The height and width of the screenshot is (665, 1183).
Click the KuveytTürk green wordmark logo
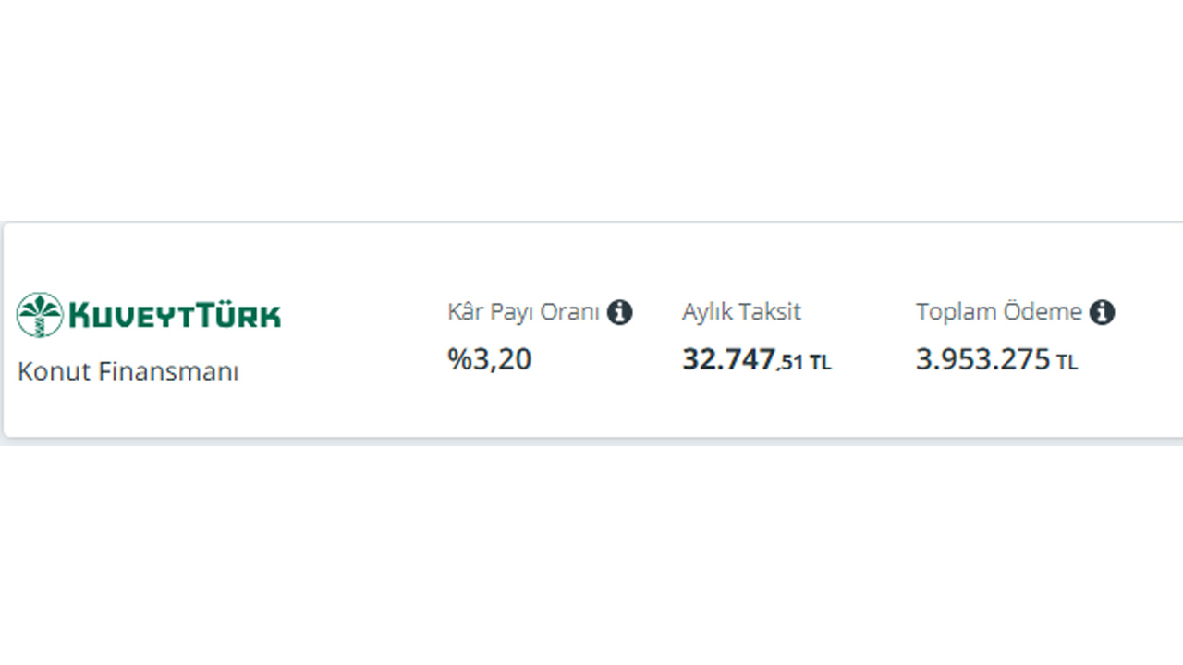click(x=175, y=316)
